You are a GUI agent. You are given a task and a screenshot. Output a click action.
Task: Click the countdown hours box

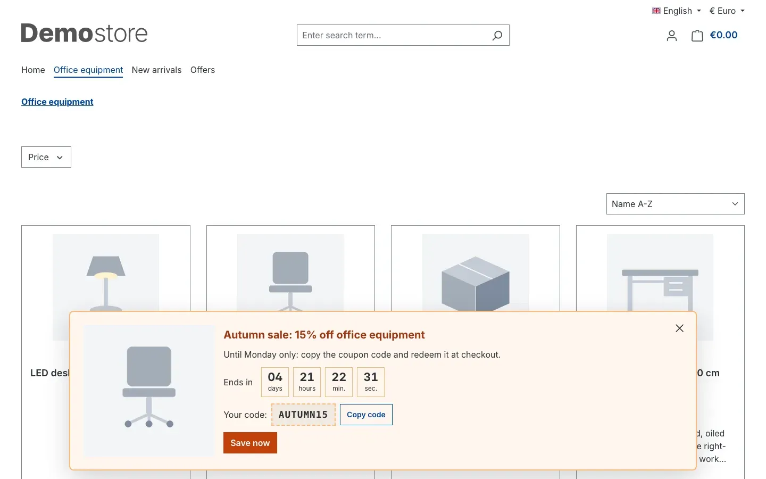coord(307,382)
